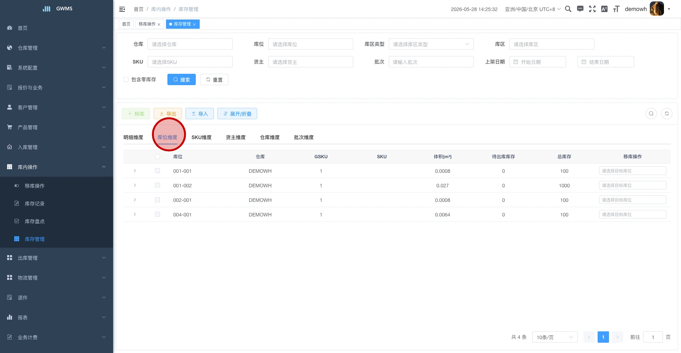Expand the 报价与业务 sidebar menu
The image size is (681, 353).
(x=57, y=87)
